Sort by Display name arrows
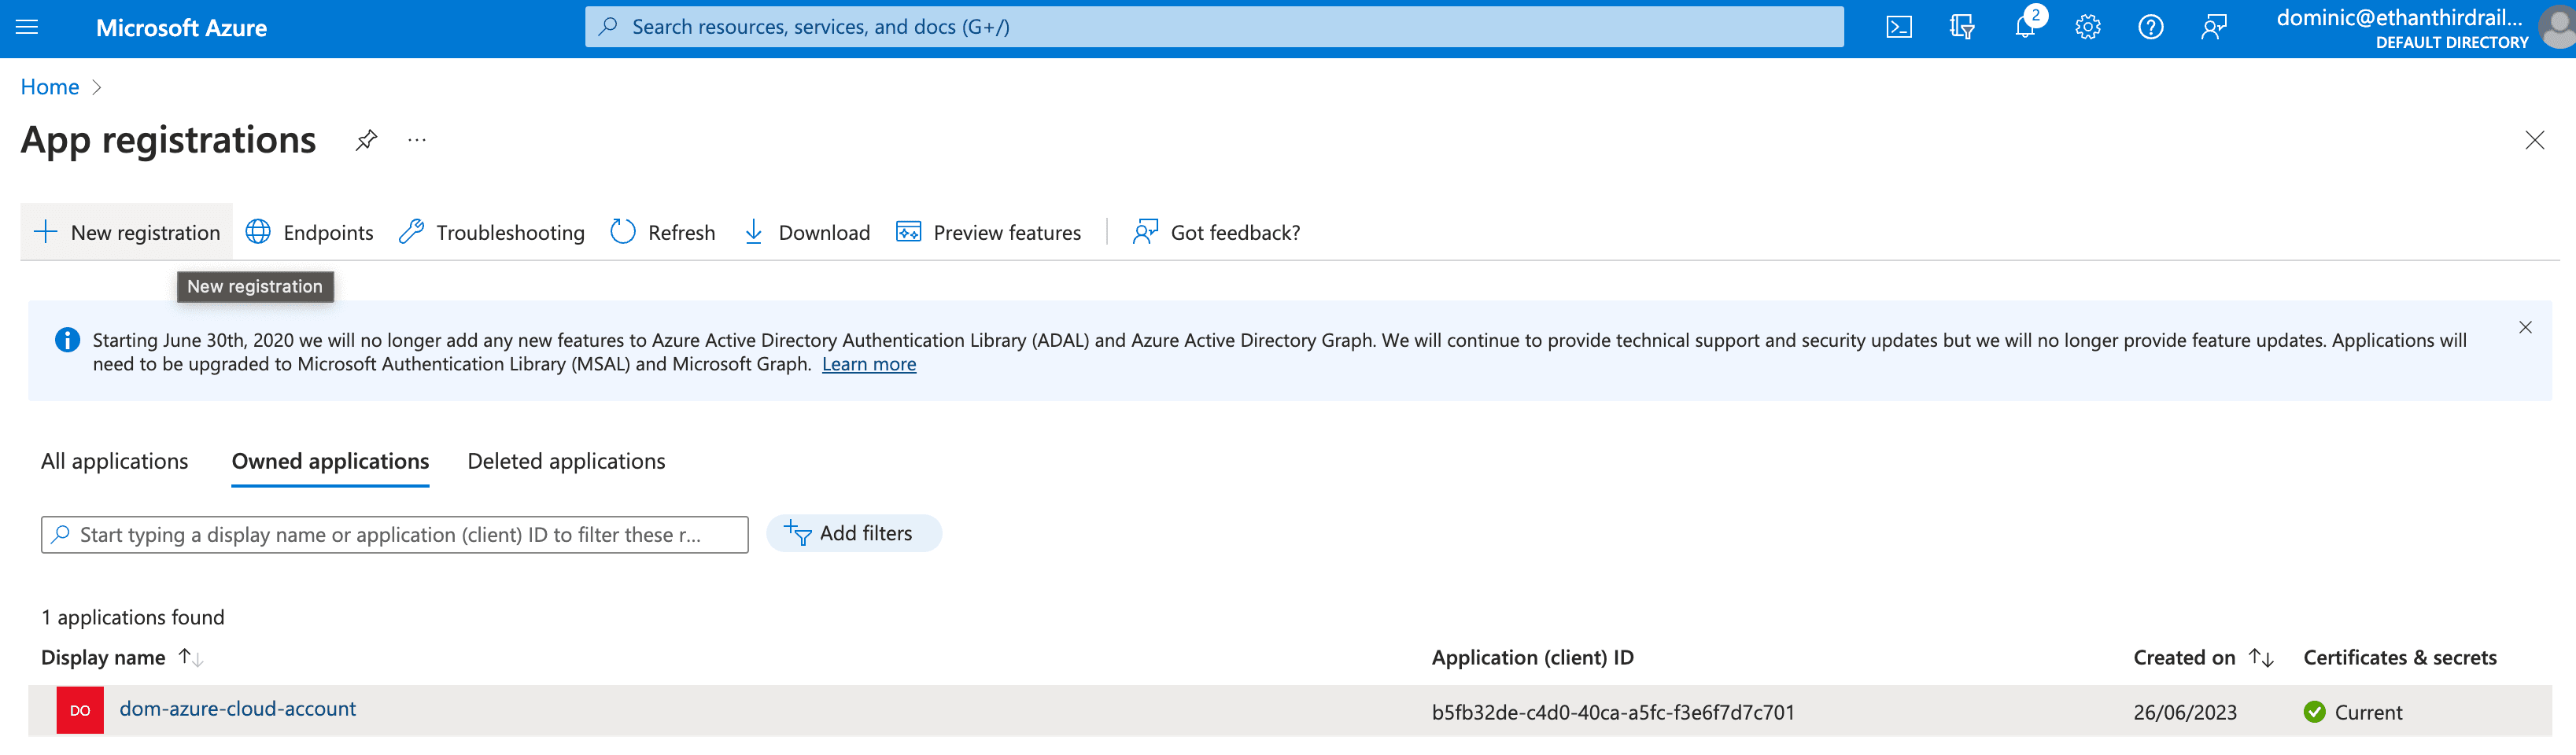Screen dimensions: 2576x755 pyautogui.click(x=190, y=657)
